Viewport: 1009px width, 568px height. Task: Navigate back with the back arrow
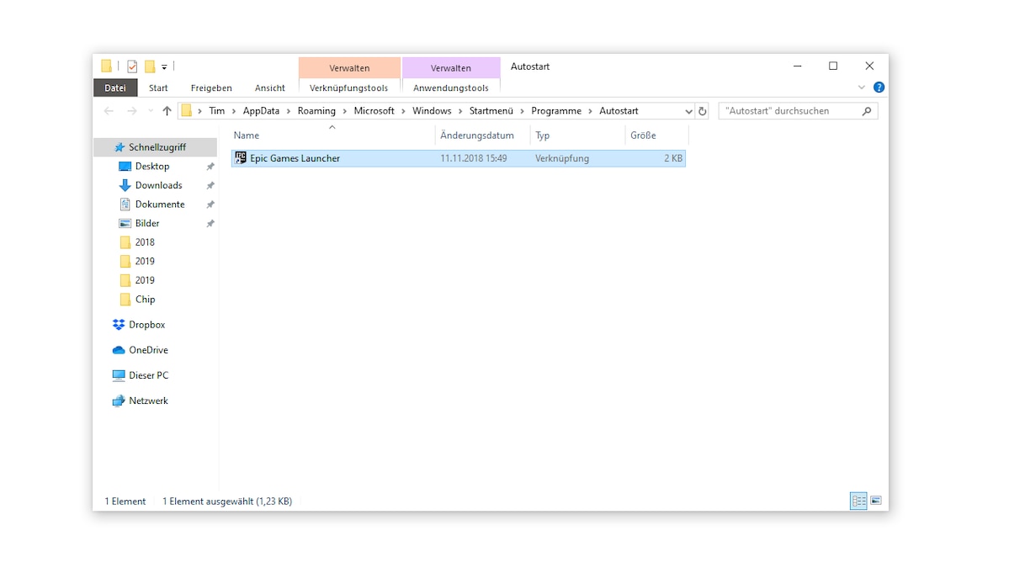[x=109, y=110]
